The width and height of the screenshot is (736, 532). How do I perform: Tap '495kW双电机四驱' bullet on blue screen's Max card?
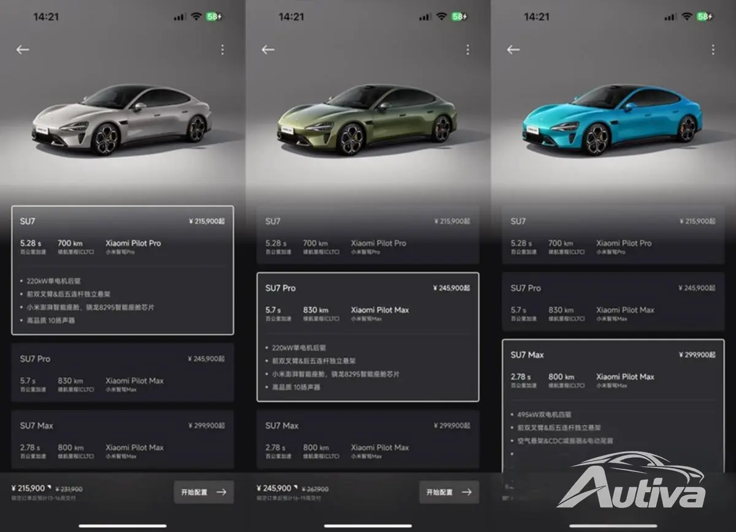pos(543,414)
